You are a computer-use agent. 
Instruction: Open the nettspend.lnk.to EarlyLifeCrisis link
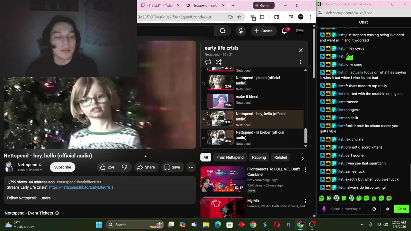[81, 187]
